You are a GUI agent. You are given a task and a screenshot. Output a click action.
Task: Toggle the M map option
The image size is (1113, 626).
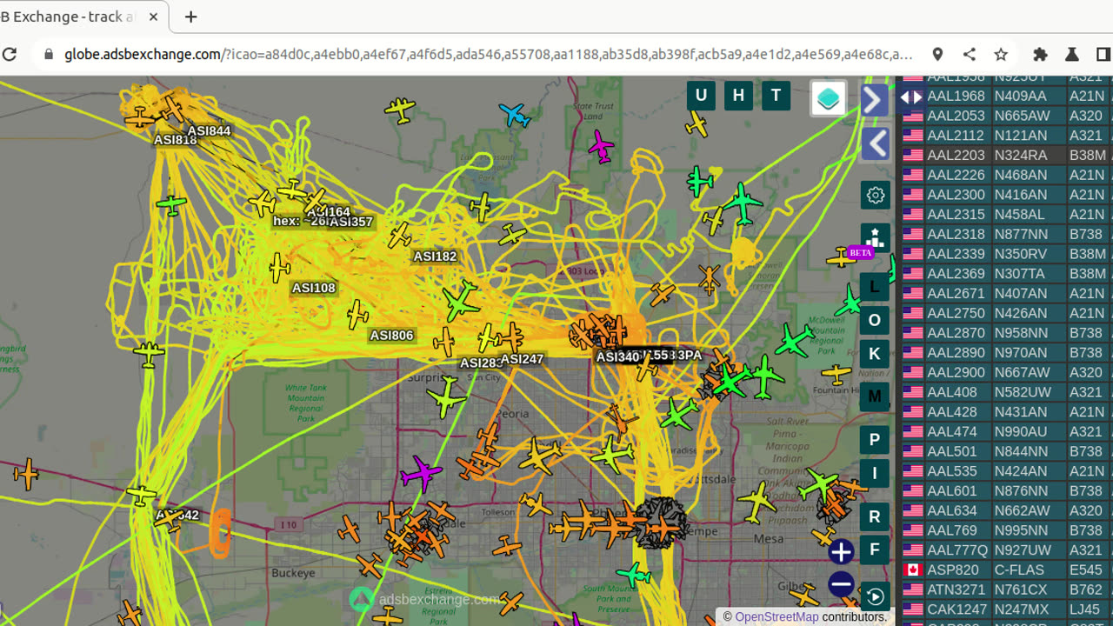[875, 396]
